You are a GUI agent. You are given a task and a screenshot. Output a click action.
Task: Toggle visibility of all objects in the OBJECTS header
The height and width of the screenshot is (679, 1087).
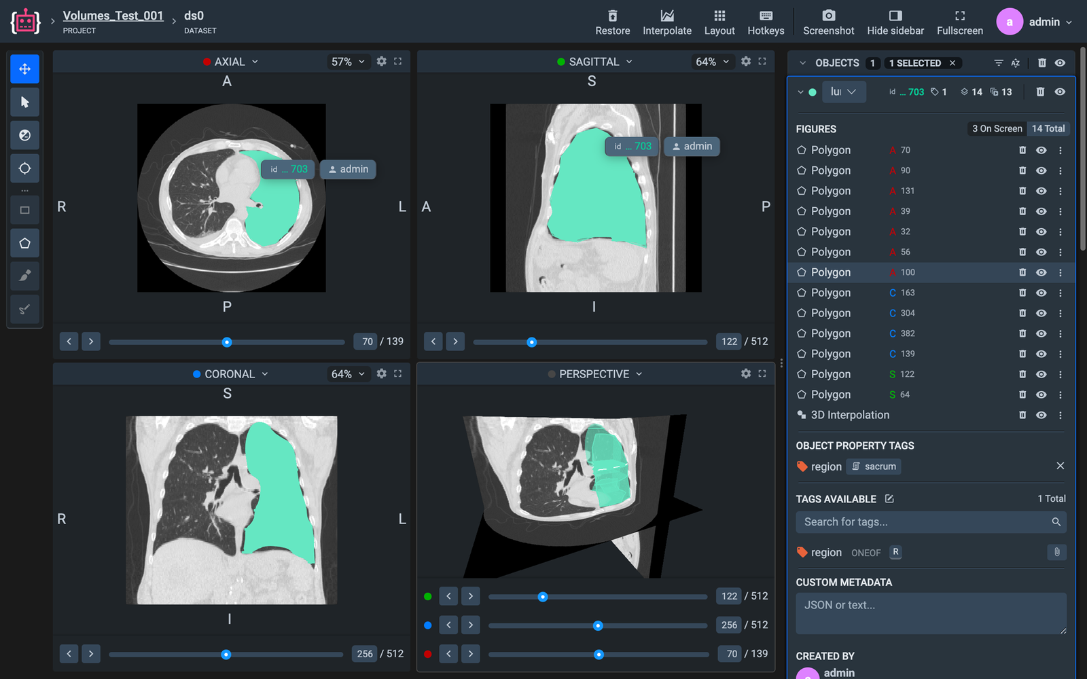1060,62
